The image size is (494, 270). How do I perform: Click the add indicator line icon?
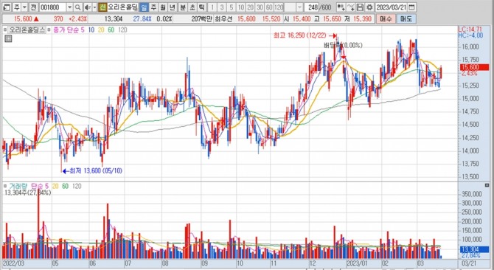[x=351, y=7]
